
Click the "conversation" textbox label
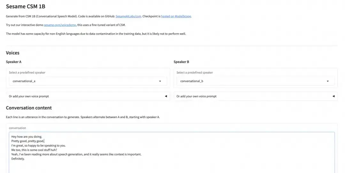pos(17,128)
